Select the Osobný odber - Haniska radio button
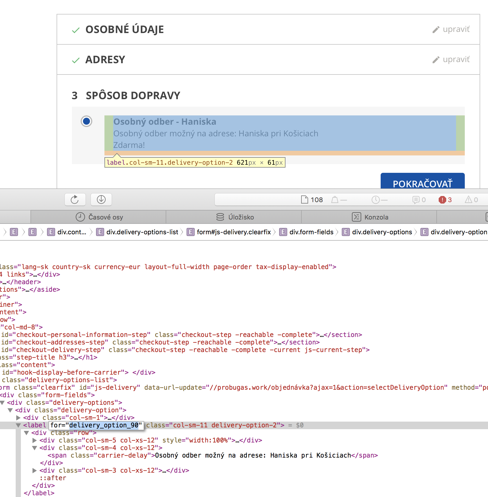 (x=86, y=121)
